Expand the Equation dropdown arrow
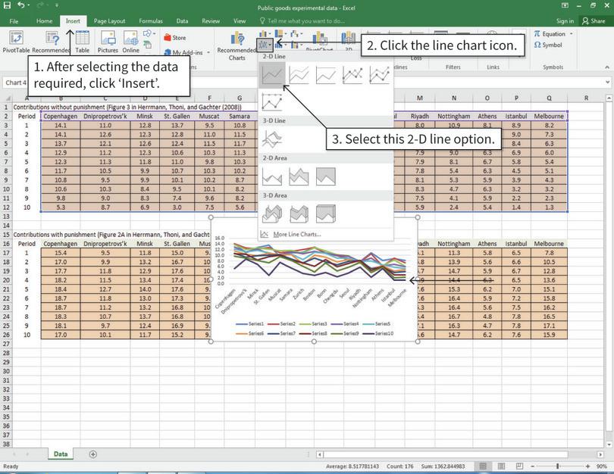This screenshot has width=614, height=474. pyautogui.click(x=572, y=34)
